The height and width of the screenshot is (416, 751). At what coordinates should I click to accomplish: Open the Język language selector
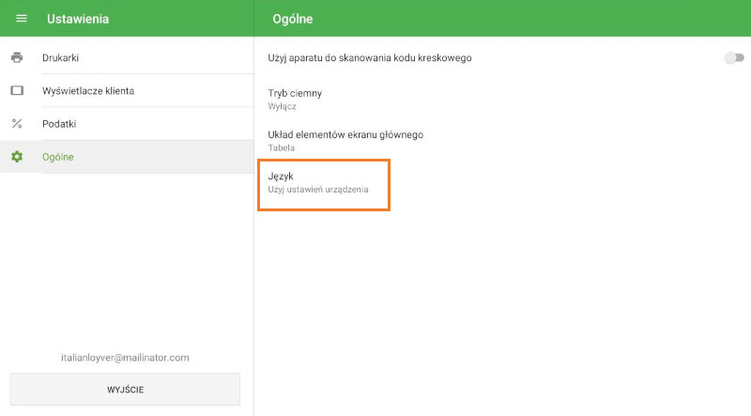[282, 177]
